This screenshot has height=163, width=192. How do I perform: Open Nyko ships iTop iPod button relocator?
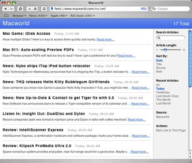(x=46, y=66)
